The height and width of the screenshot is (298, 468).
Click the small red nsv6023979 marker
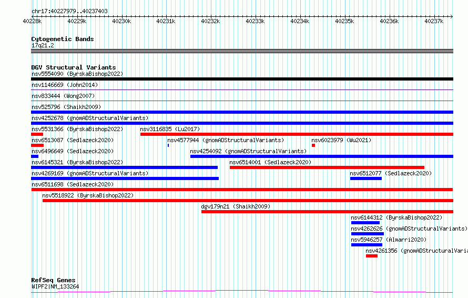(x=313, y=145)
